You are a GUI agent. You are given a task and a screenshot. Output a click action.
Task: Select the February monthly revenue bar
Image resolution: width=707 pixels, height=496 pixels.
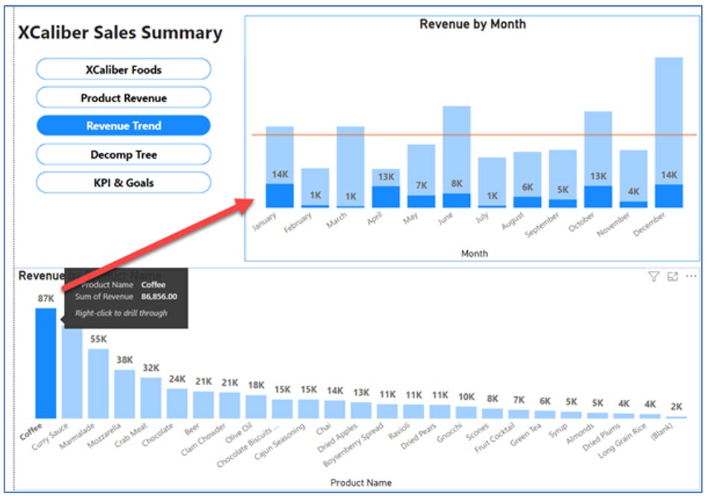point(314,188)
